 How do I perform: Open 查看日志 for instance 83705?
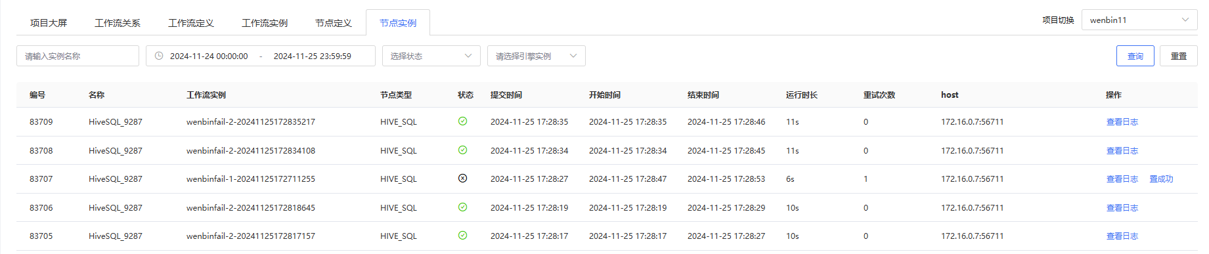(x=1122, y=236)
